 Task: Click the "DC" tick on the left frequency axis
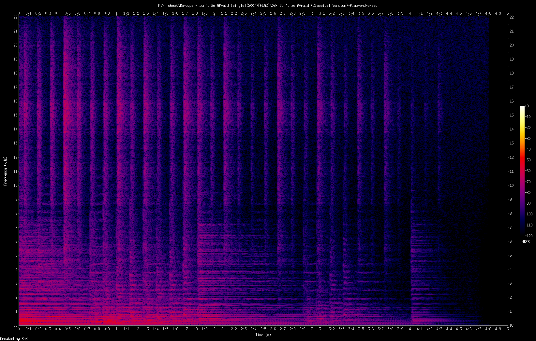(x=15, y=325)
